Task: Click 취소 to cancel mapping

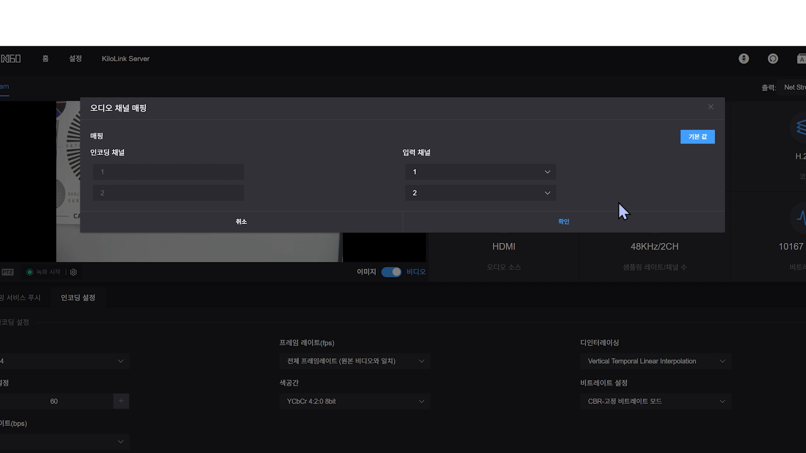Action: pos(241,221)
